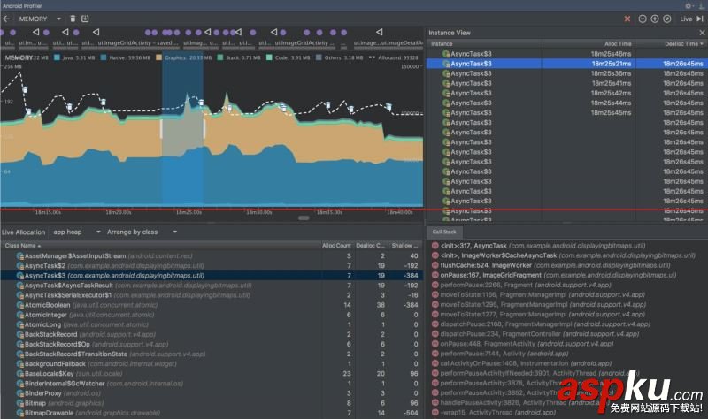Click class icon beside BaseLocale$Key row
Image resolution: width=708 pixels, height=419 pixels.
[19, 373]
